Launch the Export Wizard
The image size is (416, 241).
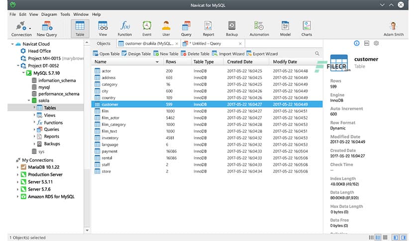262,54
